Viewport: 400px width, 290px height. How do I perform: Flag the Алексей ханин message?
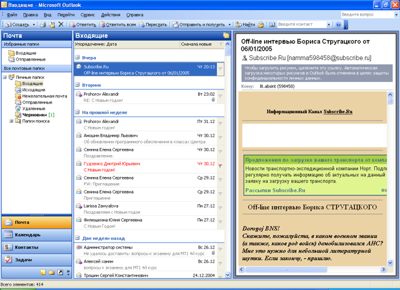click(221, 264)
